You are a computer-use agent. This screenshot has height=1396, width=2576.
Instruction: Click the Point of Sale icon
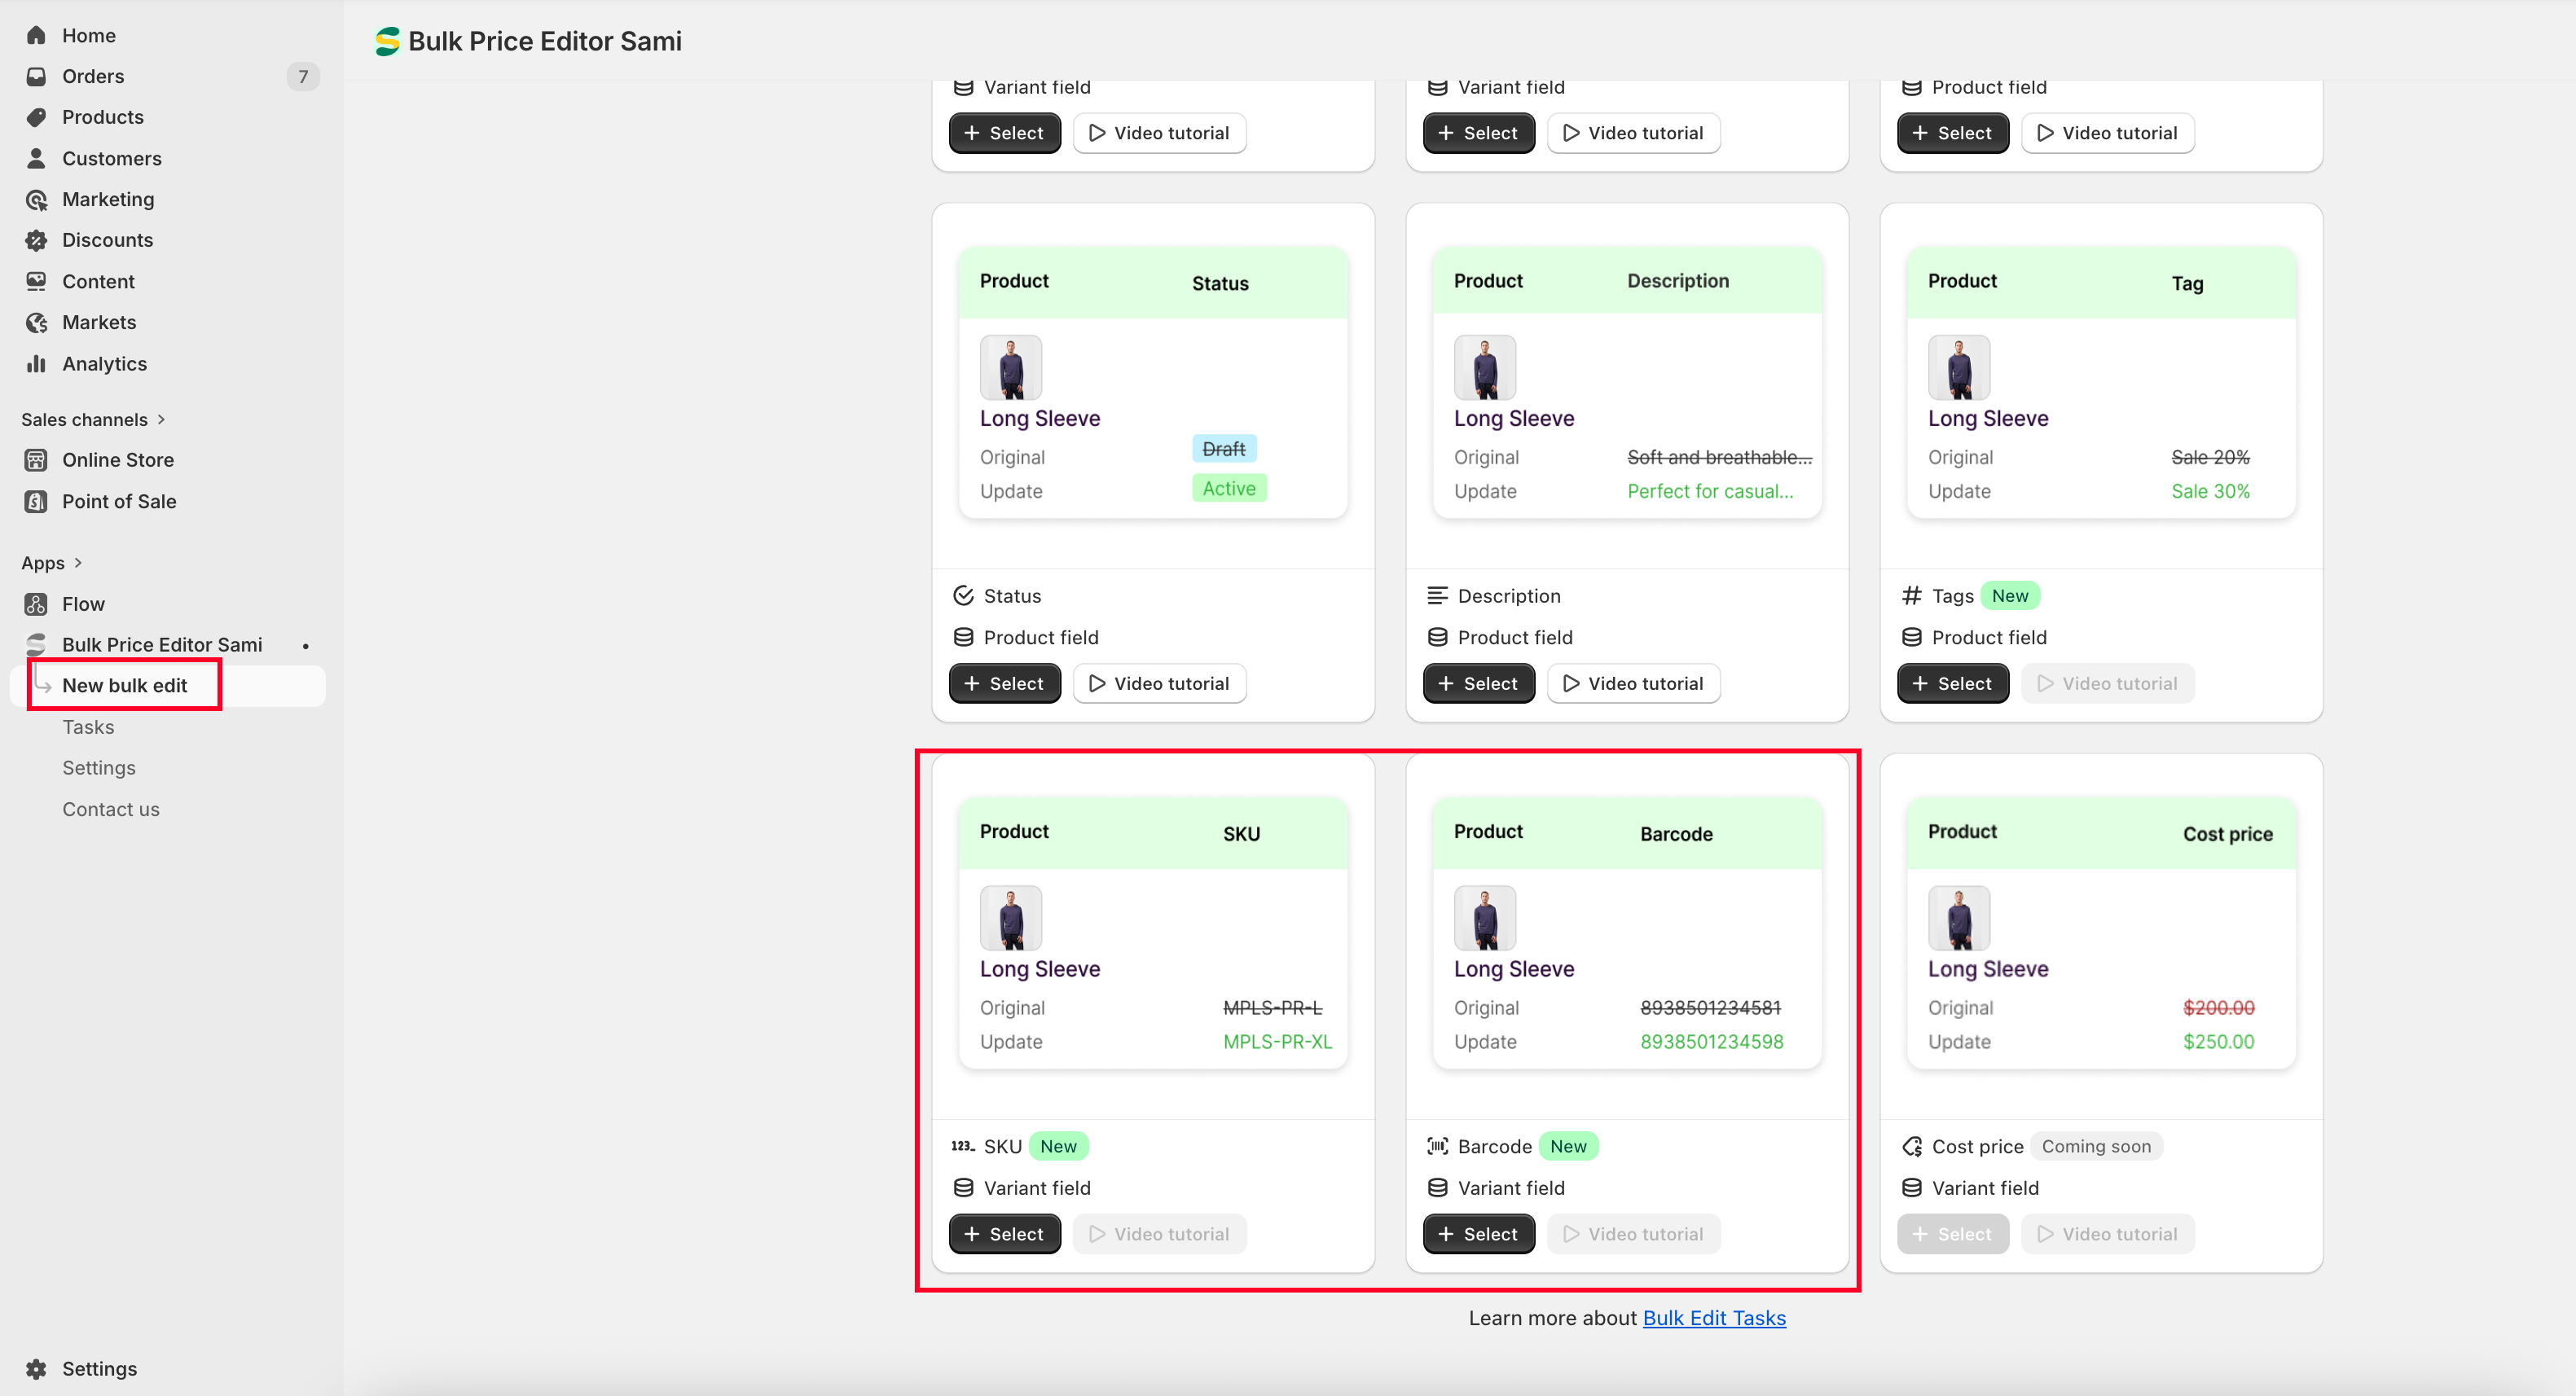coord(36,501)
